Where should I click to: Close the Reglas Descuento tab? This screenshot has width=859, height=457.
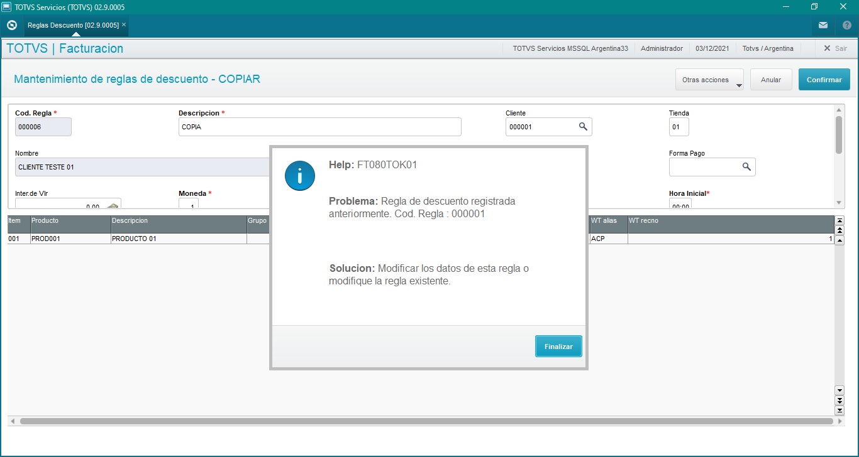click(x=124, y=24)
